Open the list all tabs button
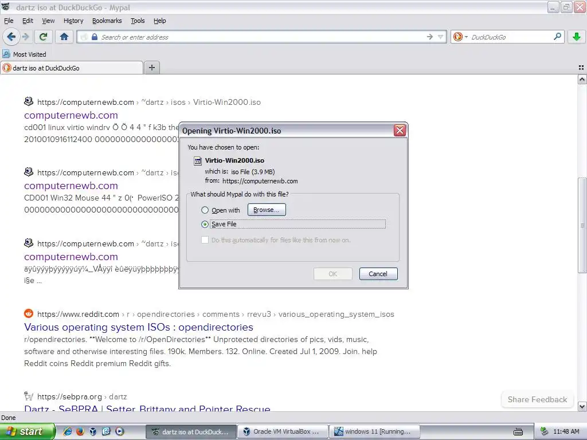This screenshot has width=587, height=440. pyautogui.click(x=581, y=68)
